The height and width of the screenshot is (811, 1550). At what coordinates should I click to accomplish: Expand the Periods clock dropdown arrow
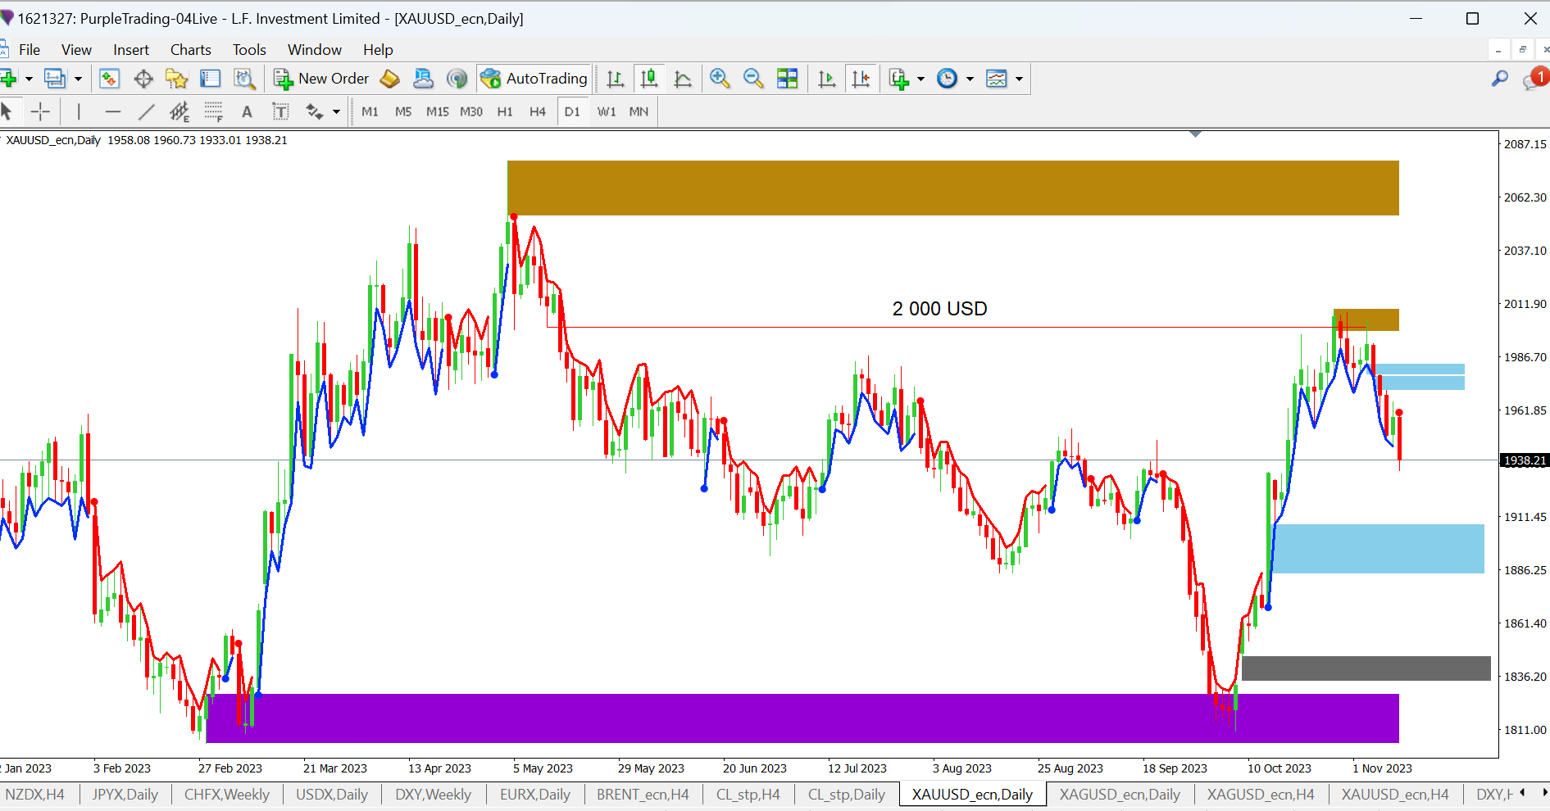(970, 79)
